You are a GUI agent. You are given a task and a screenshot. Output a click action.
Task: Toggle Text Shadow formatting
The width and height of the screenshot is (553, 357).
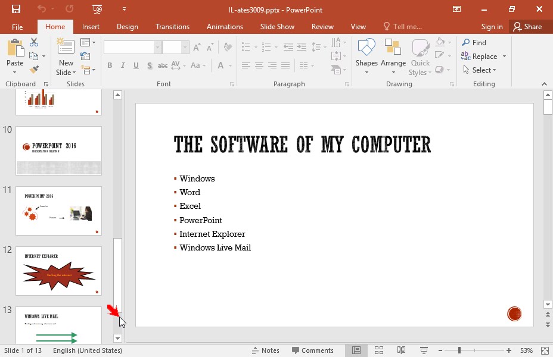[x=150, y=65]
